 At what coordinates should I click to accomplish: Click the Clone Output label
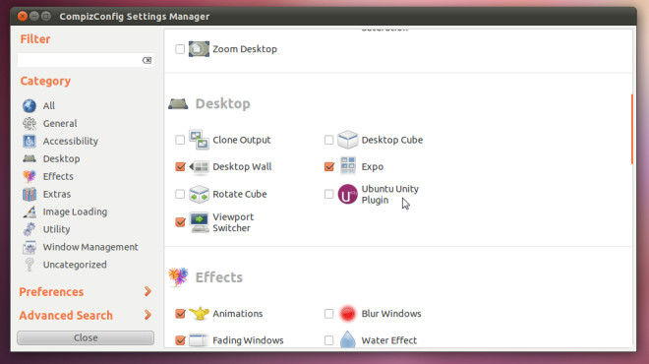point(242,140)
